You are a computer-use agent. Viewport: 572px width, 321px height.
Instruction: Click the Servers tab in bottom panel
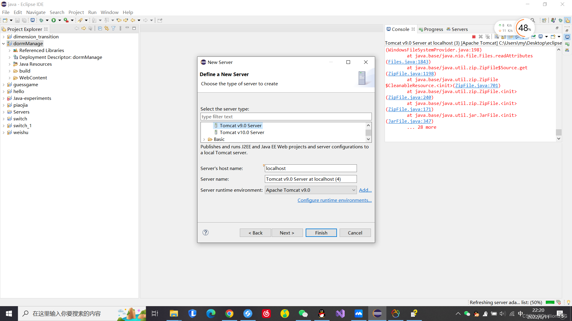[x=460, y=29]
